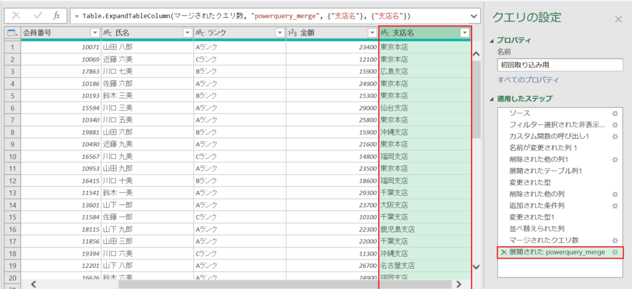Select the カスタム関数の呼び出し1 step
The image size is (632, 289).
point(560,136)
